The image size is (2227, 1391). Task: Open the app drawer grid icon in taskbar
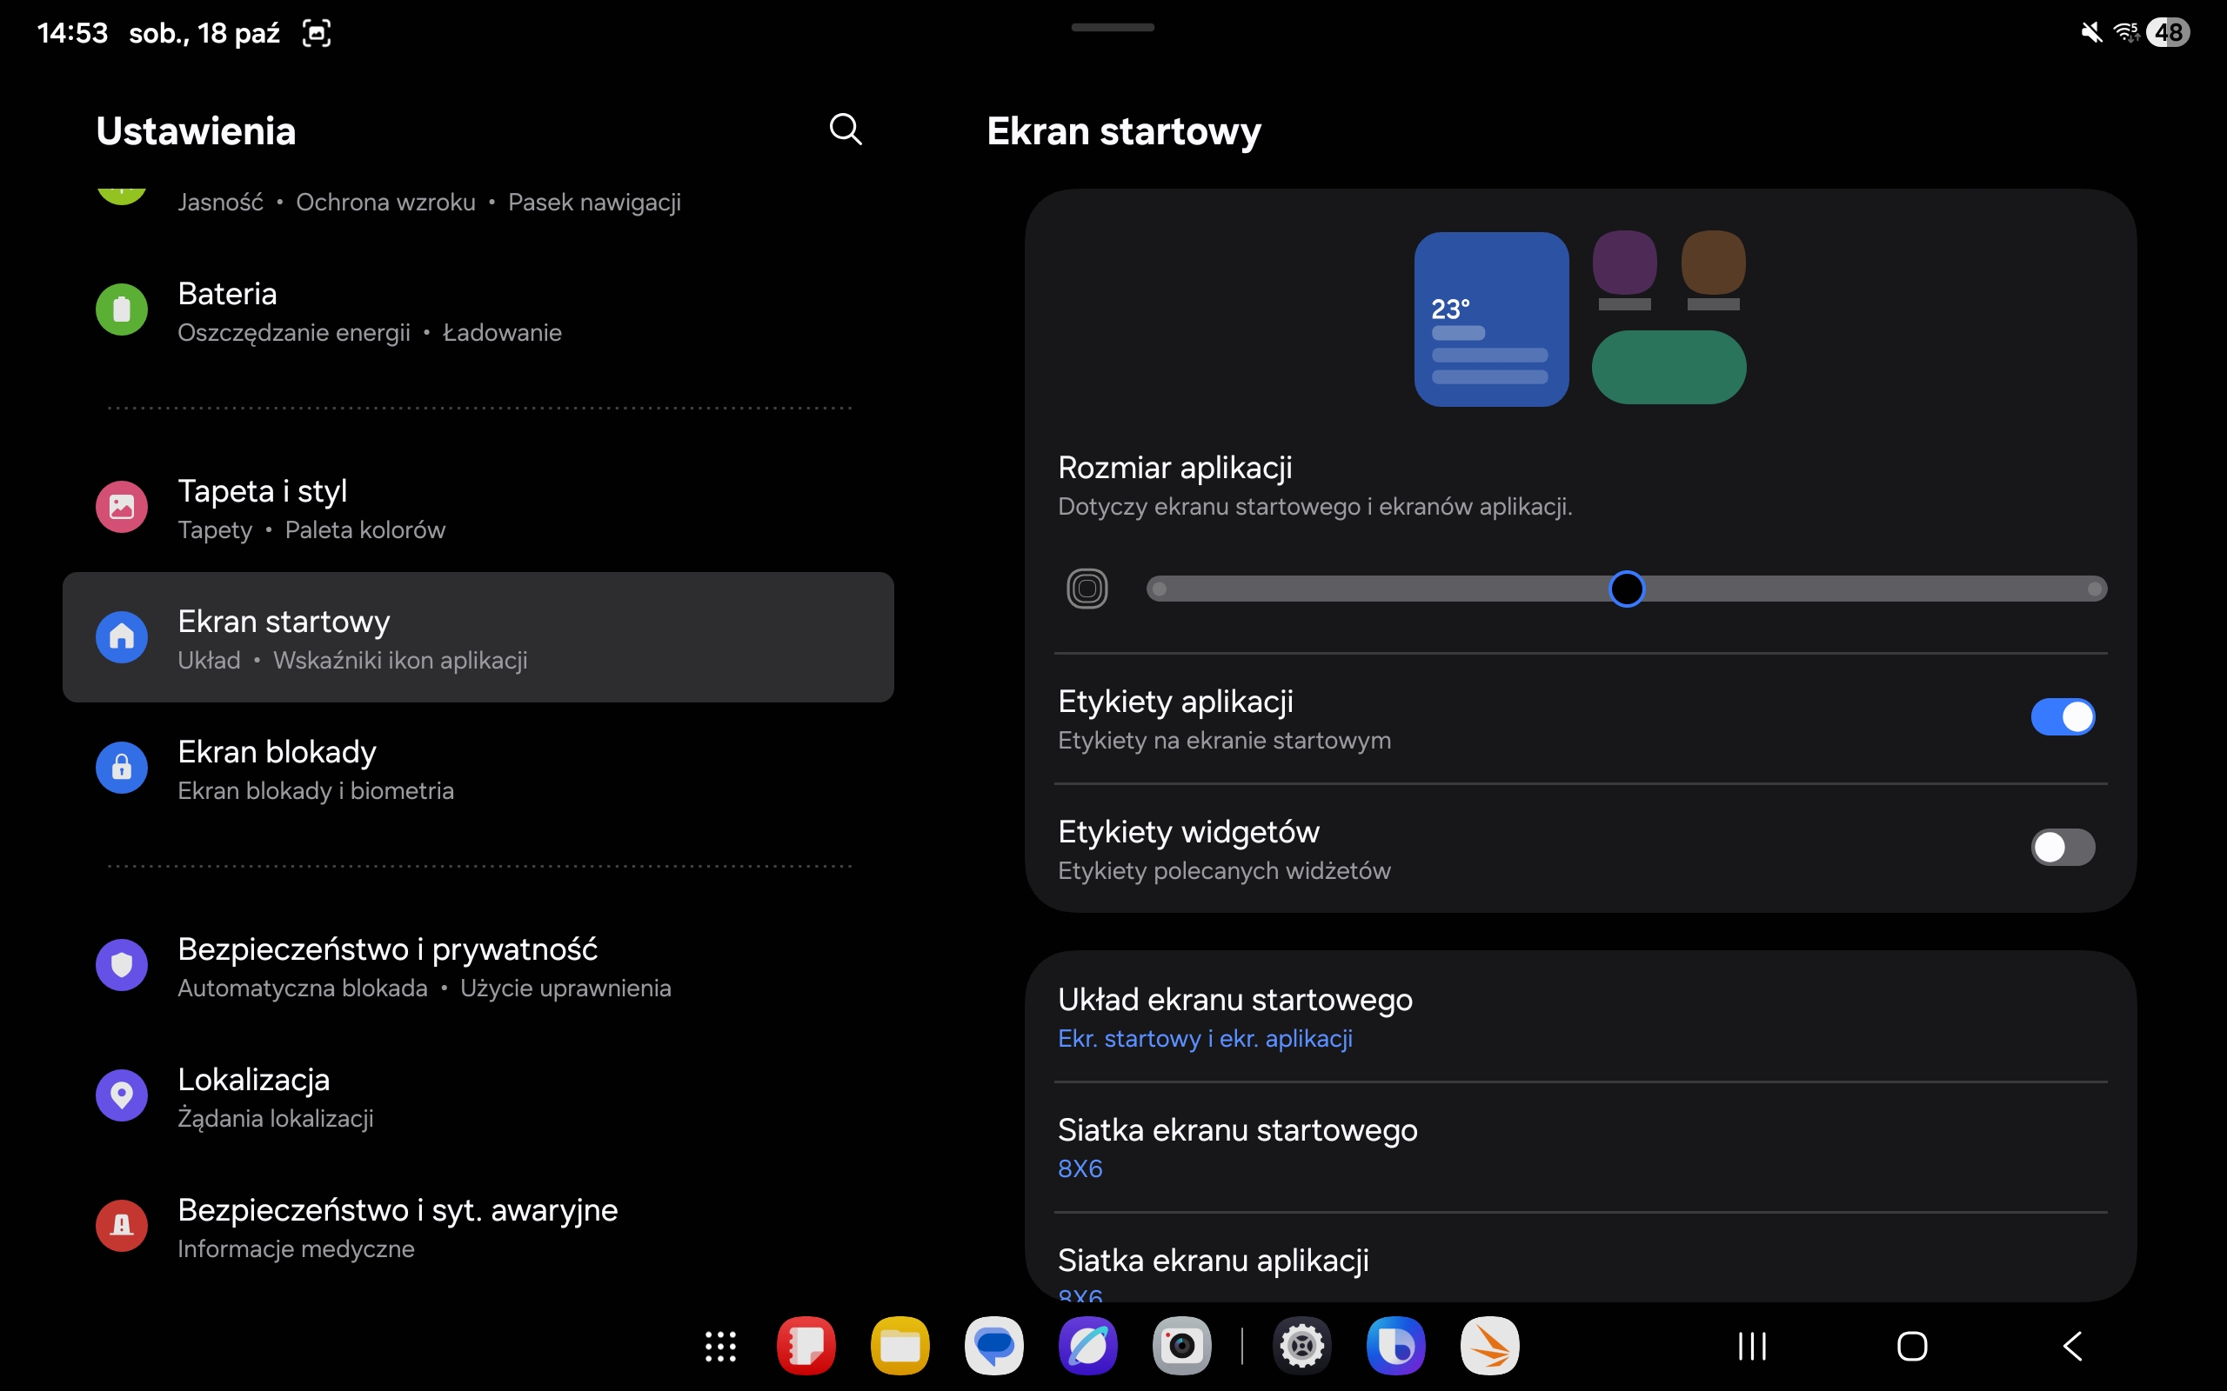pos(720,1346)
